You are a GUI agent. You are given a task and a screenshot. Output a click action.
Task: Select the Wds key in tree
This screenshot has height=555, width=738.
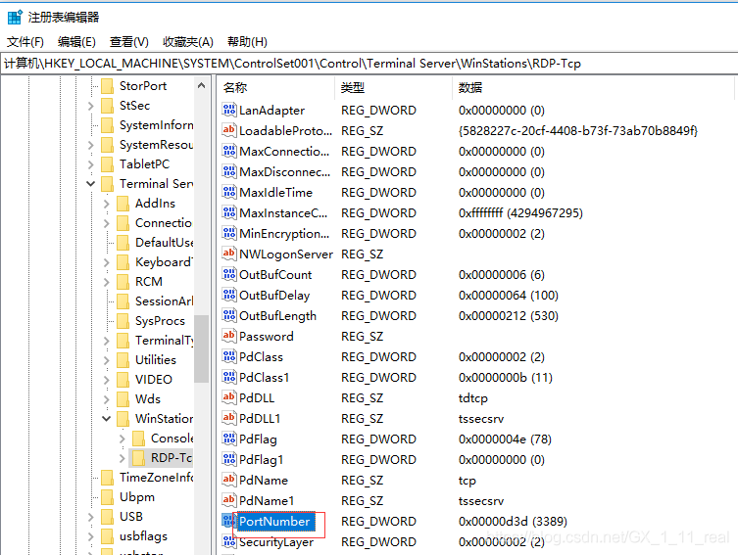click(x=148, y=399)
